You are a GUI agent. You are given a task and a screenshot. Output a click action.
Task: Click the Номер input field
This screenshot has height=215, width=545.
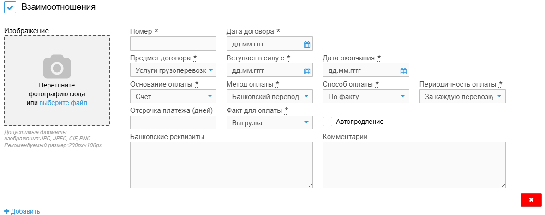(x=173, y=44)
